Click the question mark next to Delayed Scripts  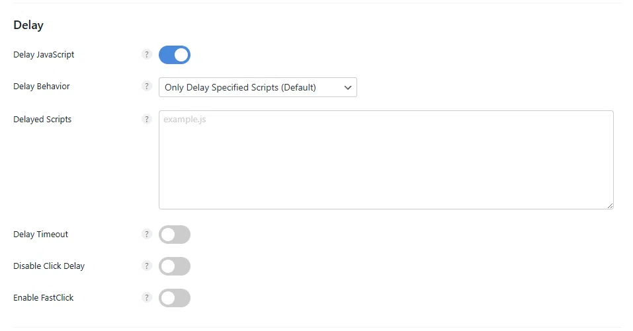[147, 120]
